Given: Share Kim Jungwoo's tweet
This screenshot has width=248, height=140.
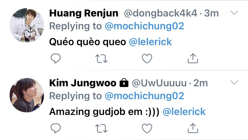Looking at the screenshot, I should (x=193, y=128).
